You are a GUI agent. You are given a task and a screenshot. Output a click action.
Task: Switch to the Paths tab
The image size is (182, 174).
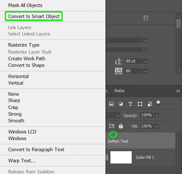[x=119, y=91]
